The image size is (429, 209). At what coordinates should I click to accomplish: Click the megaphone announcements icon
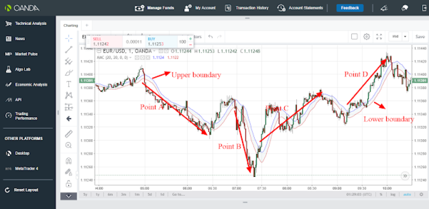click(384, 8)
